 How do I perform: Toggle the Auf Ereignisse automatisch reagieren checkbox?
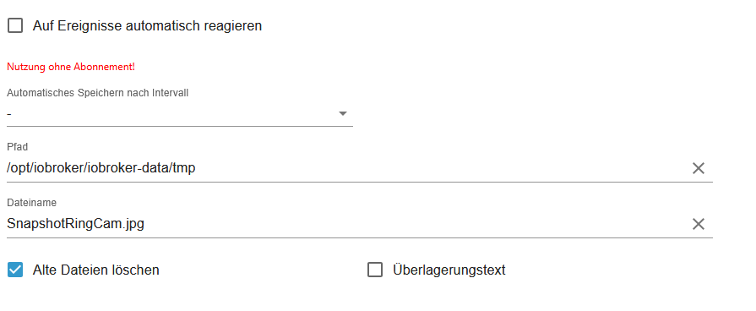click(15, 25)
